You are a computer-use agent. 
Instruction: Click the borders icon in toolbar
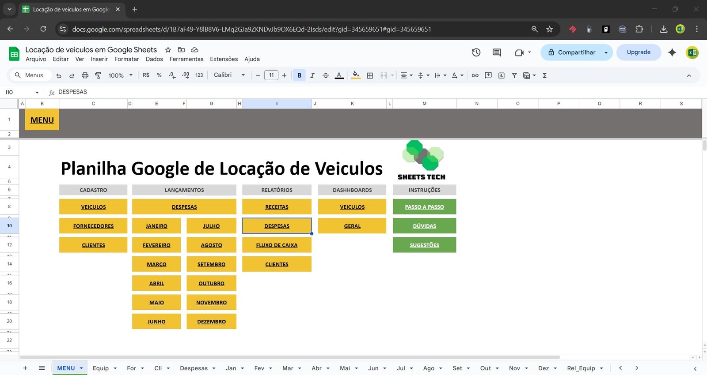tap(370, 75)
